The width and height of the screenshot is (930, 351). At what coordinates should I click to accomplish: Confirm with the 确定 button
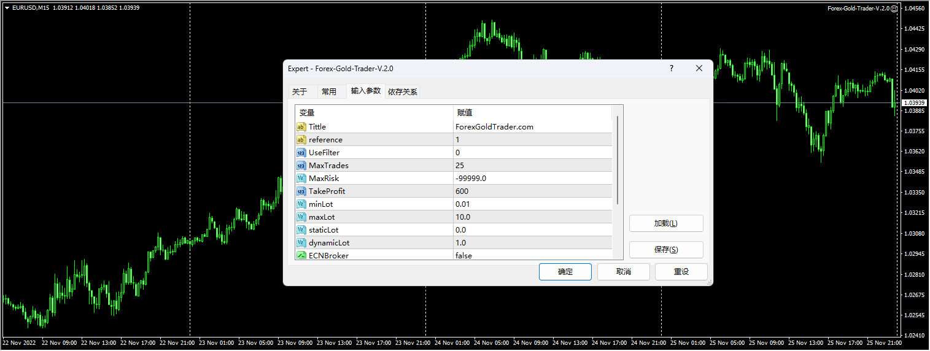pyautogui.click(x=565, y=272)
